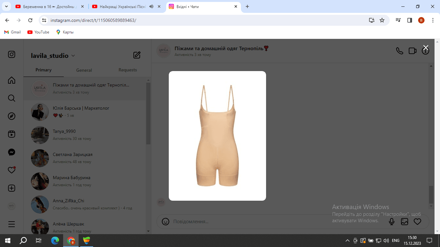Open the Карты bookmark
This screenshot has height=247, width=440.
point(65,32)
